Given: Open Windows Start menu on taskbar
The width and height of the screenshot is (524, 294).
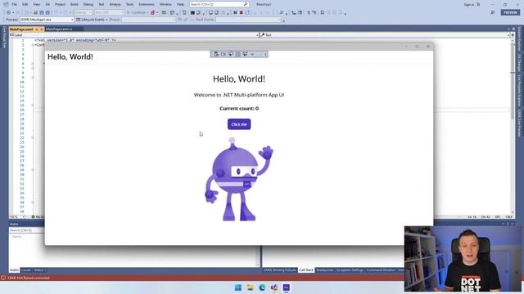Looking at the screenshot, I should click(x=238, y=287).
